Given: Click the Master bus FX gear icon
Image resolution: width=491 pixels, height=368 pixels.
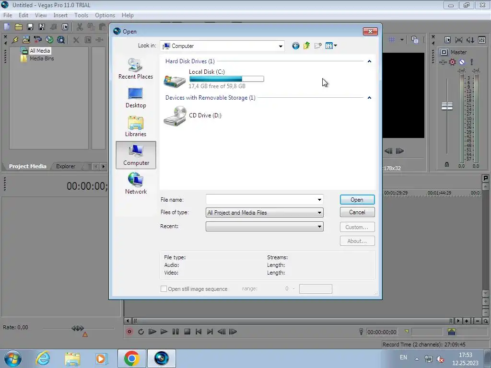Looking at the screenshot, I should pos(452,62).
